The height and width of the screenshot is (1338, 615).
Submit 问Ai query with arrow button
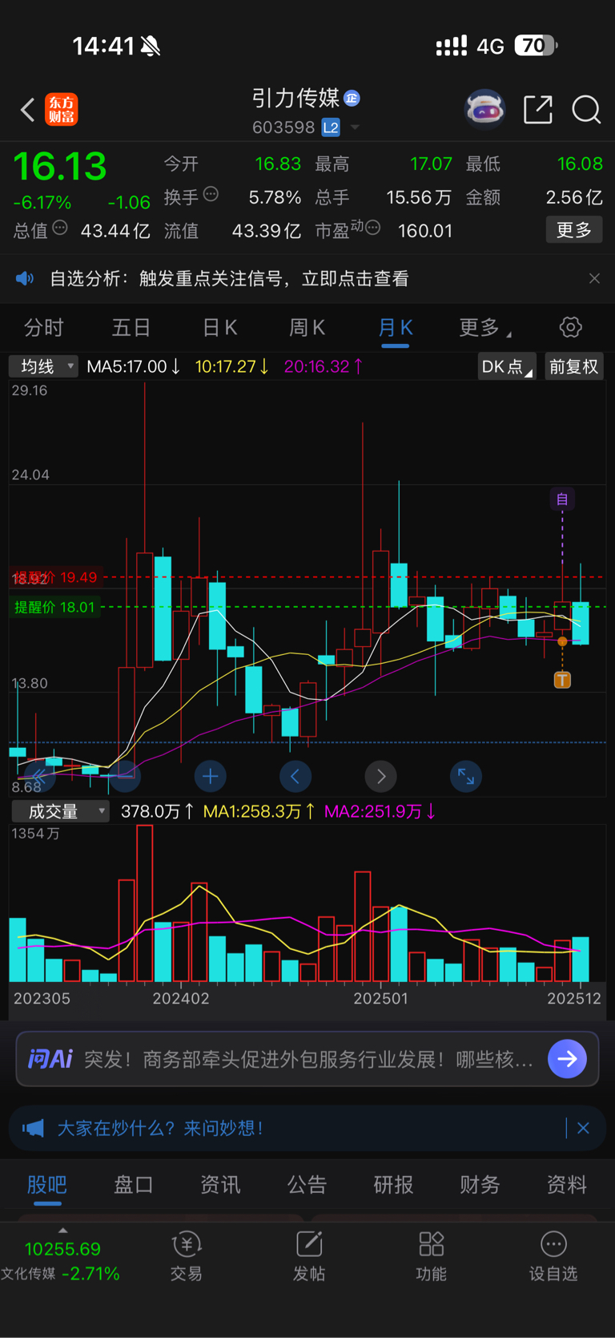(x=567, y=1059)
